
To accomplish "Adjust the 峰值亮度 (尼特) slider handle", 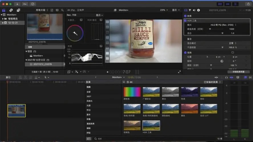I will (210, 29).
